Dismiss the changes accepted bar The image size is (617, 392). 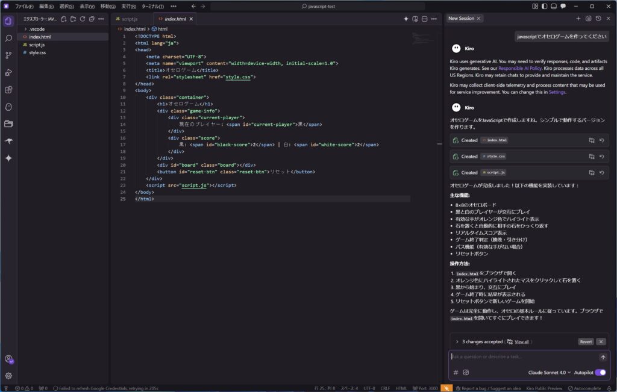[601, 341]
